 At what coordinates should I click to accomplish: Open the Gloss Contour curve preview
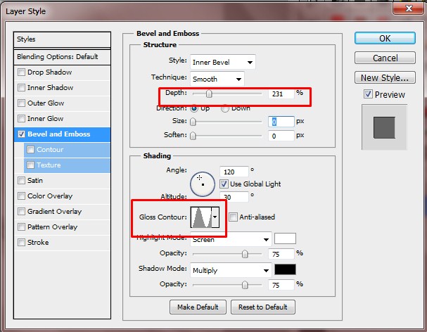coord(201,217)
